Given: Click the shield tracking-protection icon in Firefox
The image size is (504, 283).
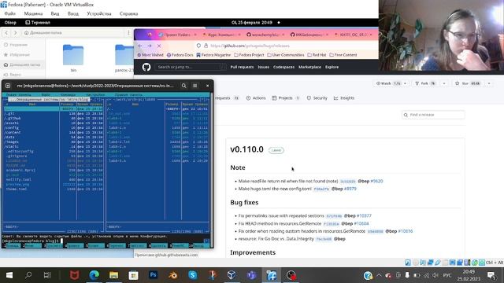Looking at the screenshot, I should pyautogui.click(x=198, y=46).
